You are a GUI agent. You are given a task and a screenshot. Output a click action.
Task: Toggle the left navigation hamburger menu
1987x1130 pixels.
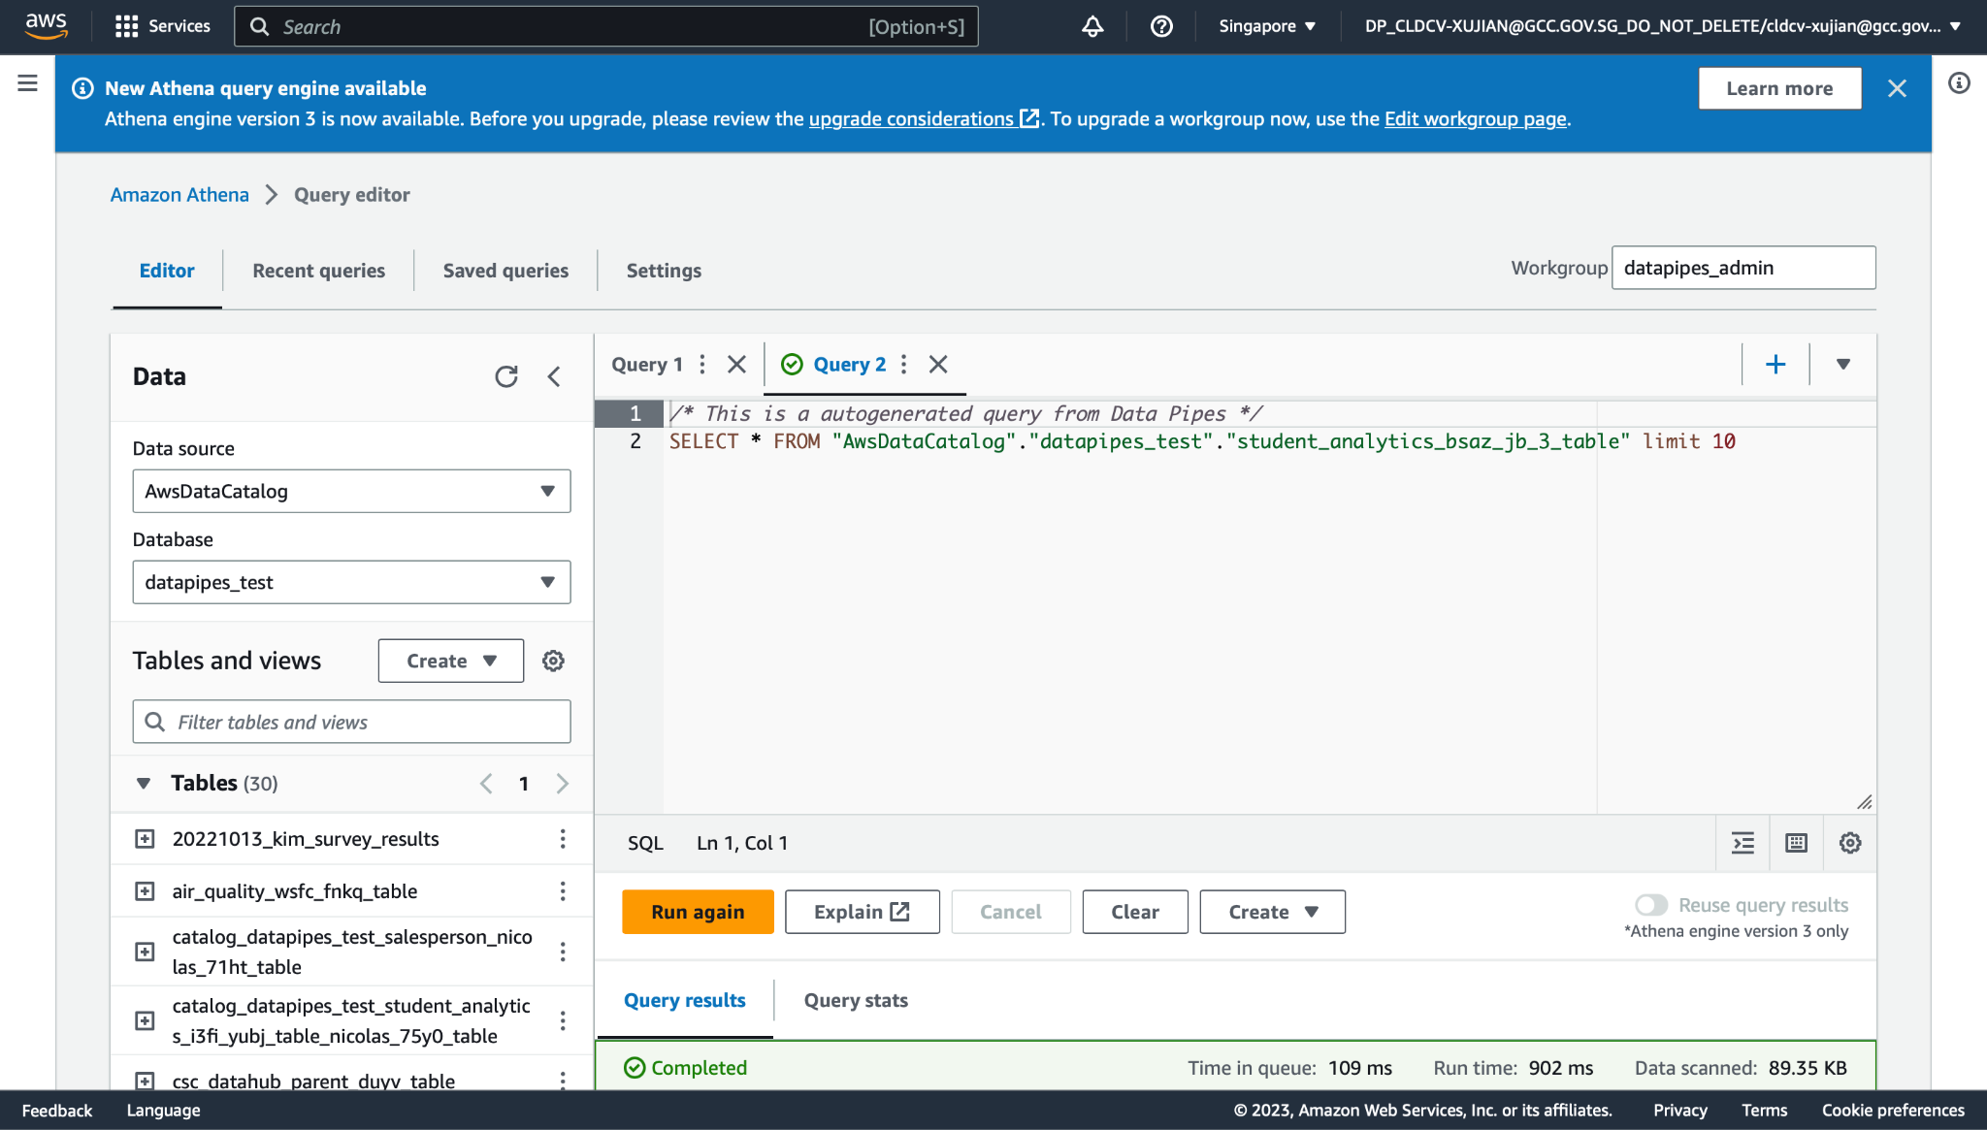click(27, 83)
